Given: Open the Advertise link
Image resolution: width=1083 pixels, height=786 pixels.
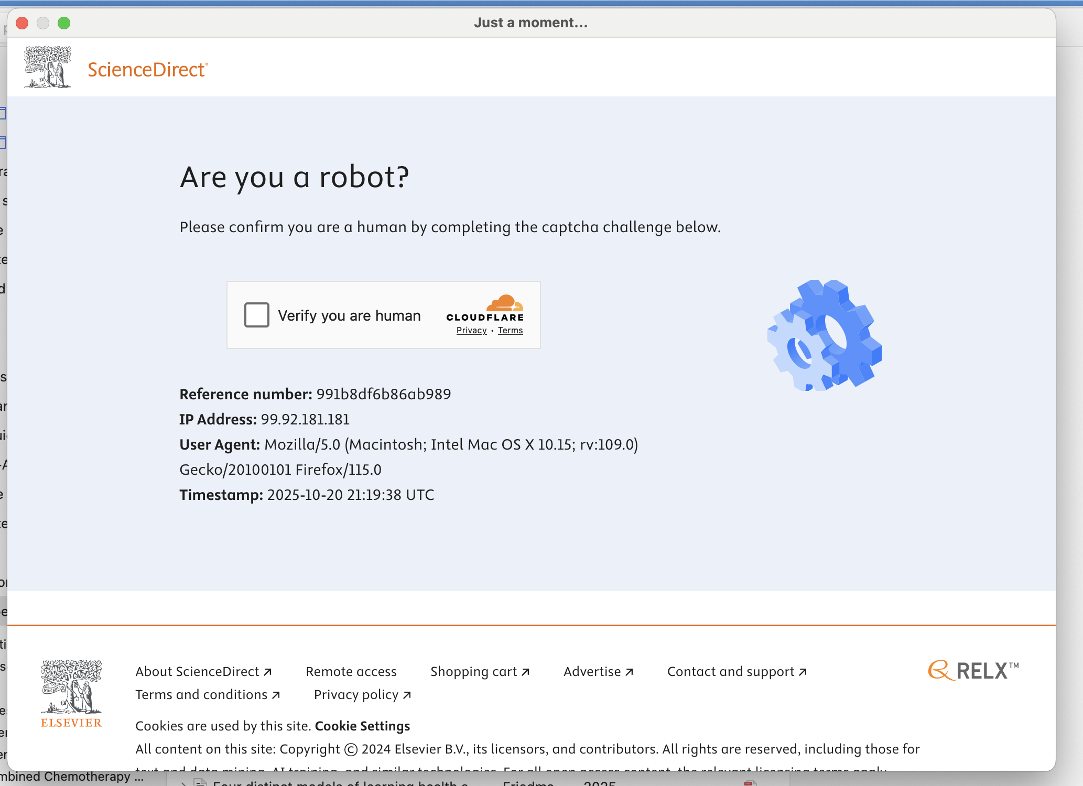Looking at the screenshot, I should click(x=598, y=672).
